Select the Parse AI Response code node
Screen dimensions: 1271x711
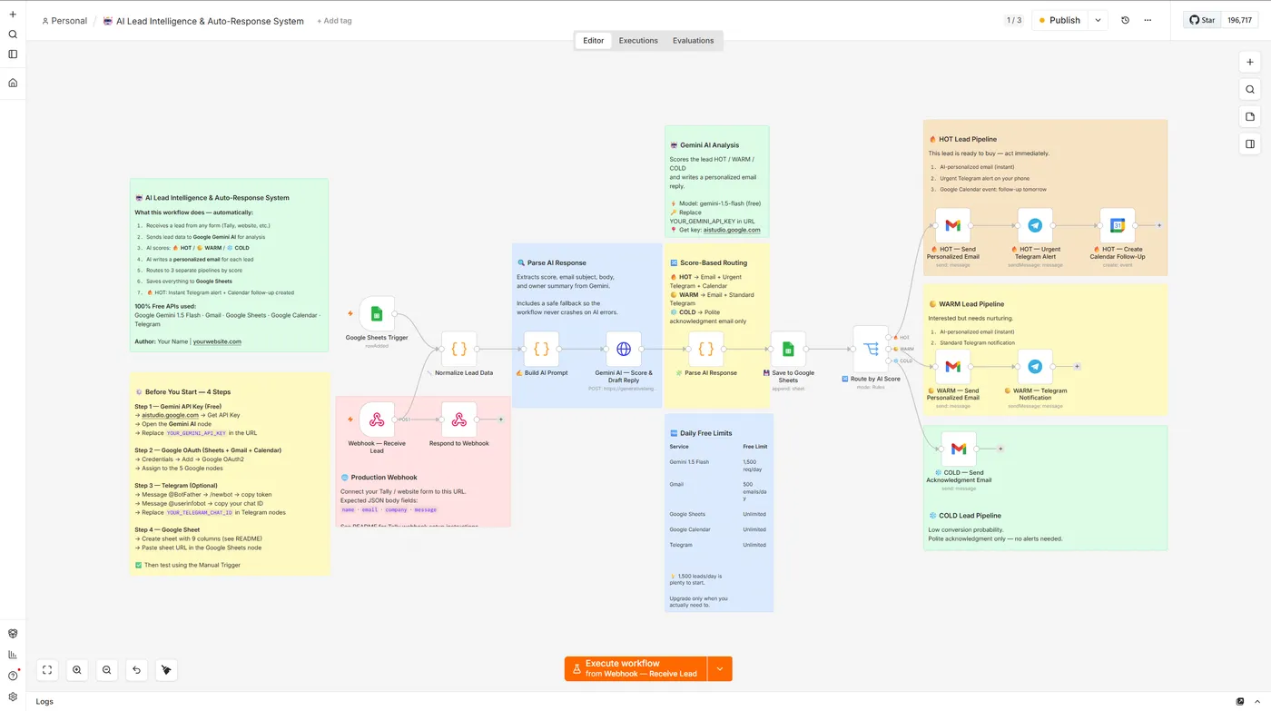(x=705, y=349)
